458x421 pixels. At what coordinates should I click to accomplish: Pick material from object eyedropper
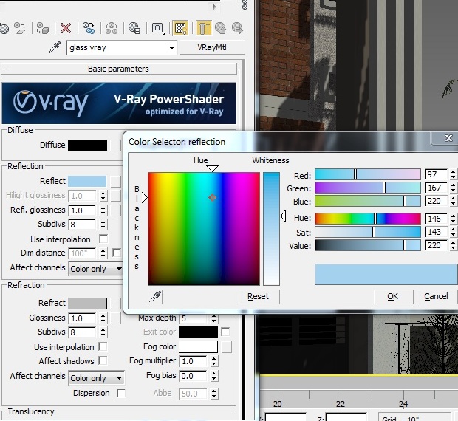[55, 47]
